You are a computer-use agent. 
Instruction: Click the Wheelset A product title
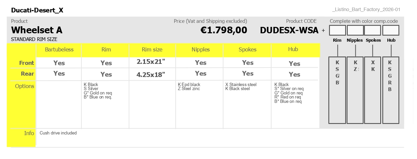(37, 30)
